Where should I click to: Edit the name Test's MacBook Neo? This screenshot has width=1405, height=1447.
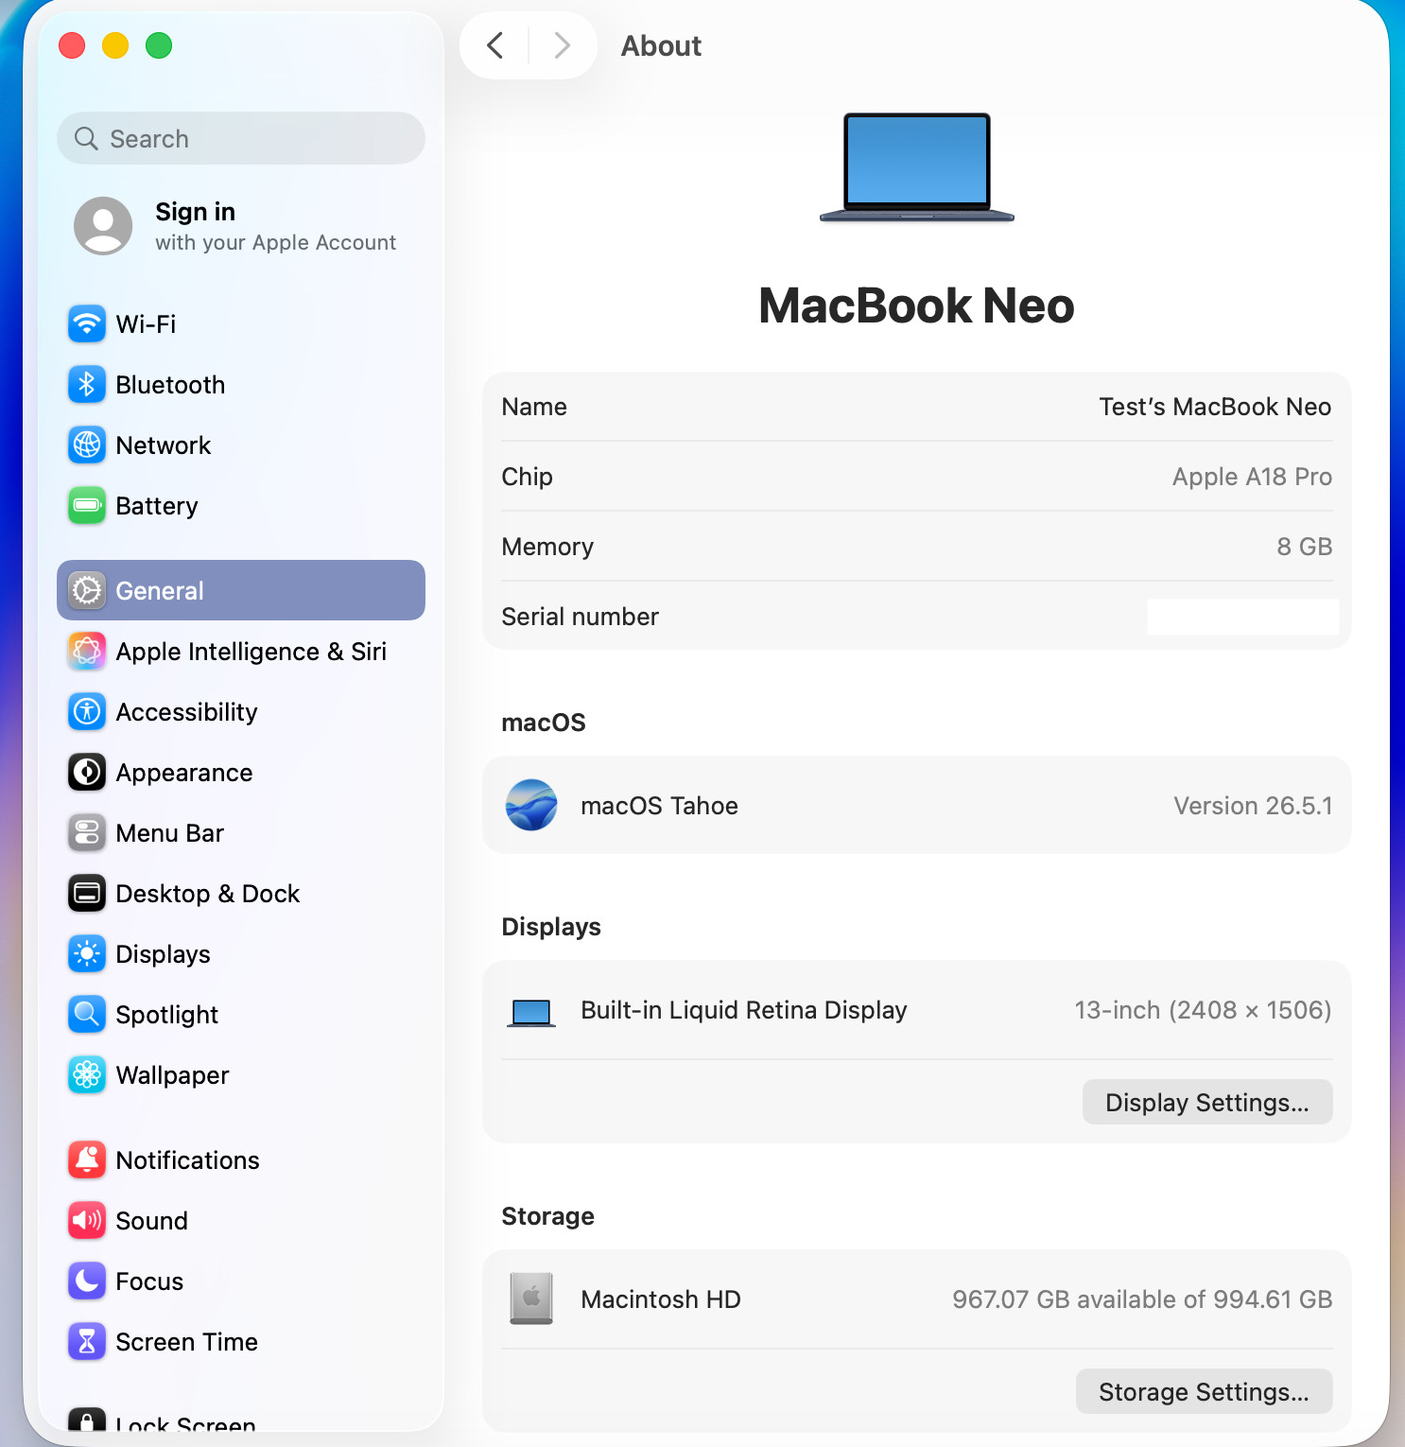pos(1215,407)
